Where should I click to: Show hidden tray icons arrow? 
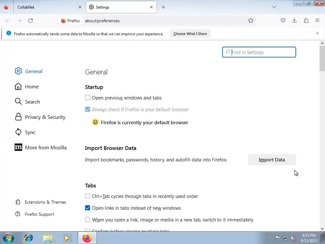coord(270,238)
